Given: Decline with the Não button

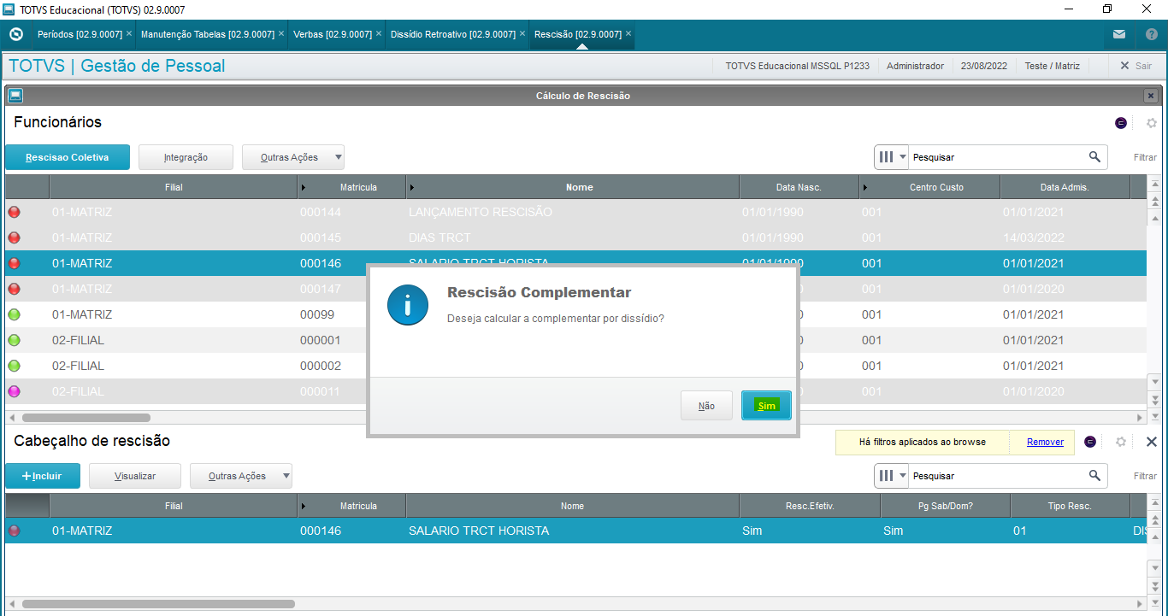Looking at the screenshot, I should [x=706, y=406].
